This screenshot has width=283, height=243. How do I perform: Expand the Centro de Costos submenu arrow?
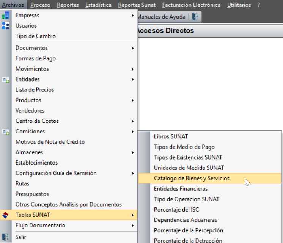point(132,121)
